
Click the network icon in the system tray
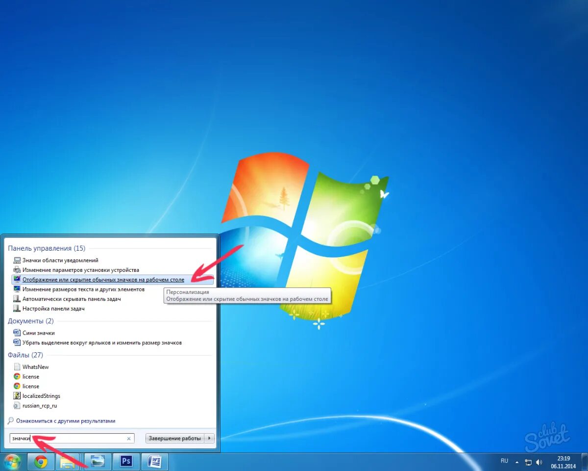(x=528, y=461)
